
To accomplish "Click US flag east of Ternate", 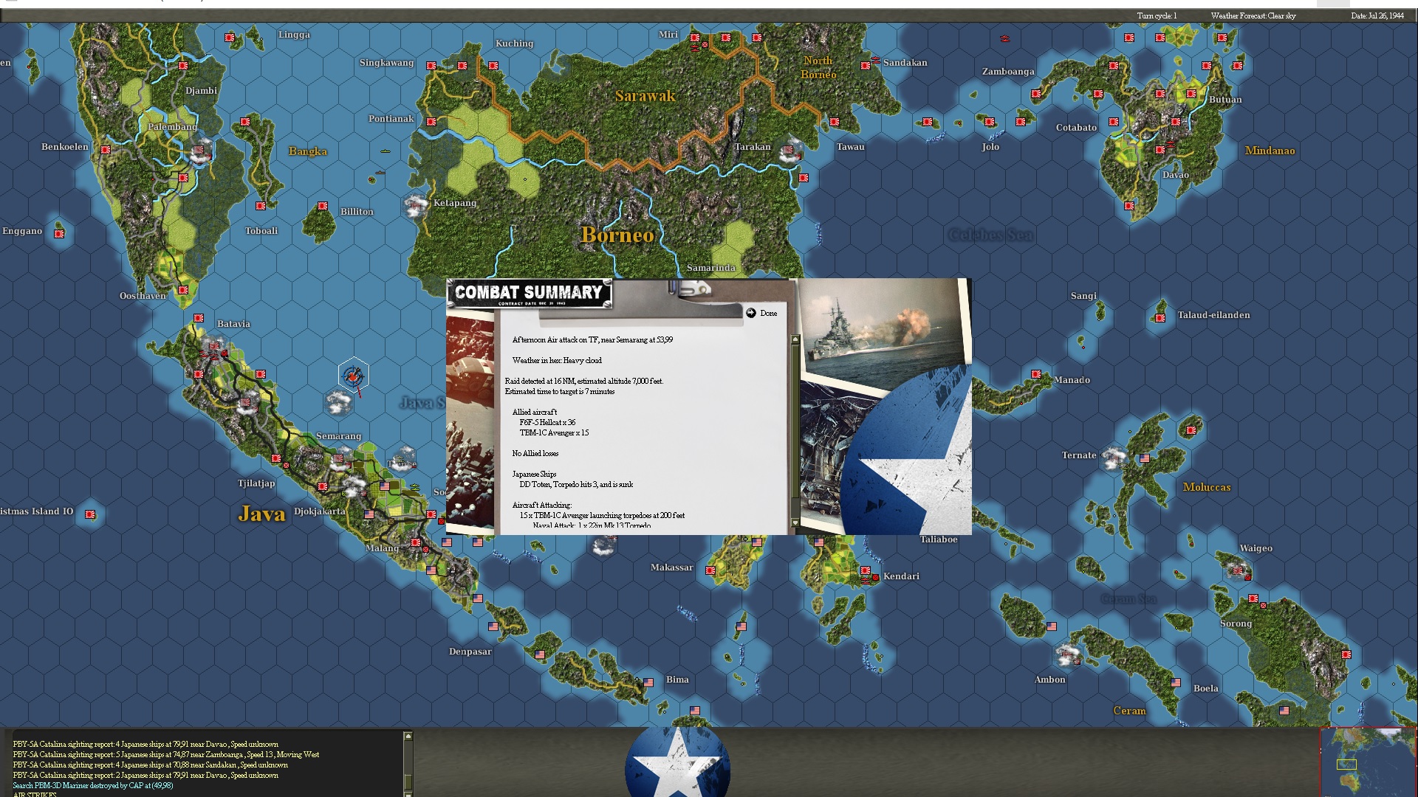I will (x=1144, y=458).
